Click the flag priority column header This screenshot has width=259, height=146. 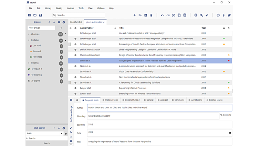pyautogui.click(x=229, y=28)
